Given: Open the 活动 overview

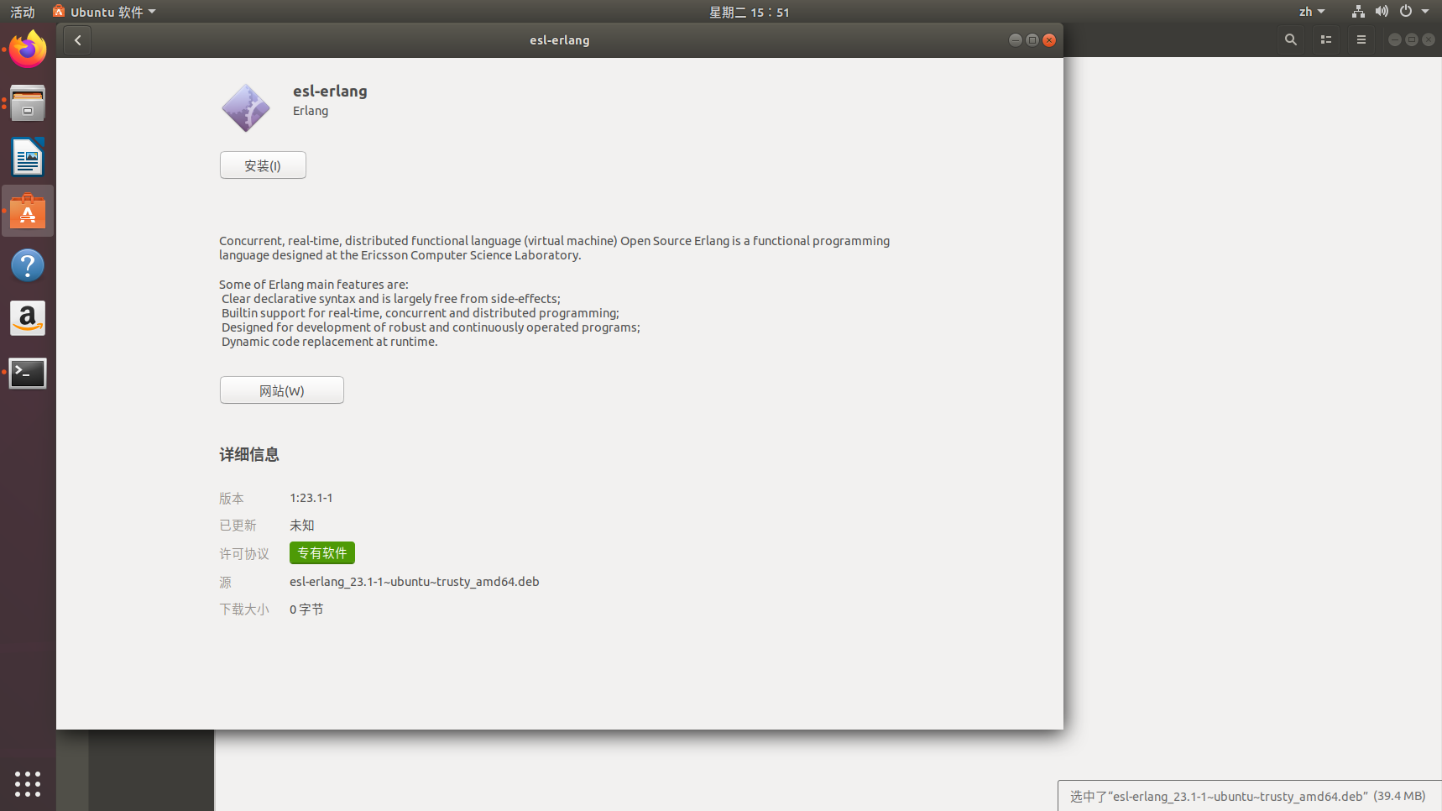Looking at the screenshot, I should tap(22, 11).
